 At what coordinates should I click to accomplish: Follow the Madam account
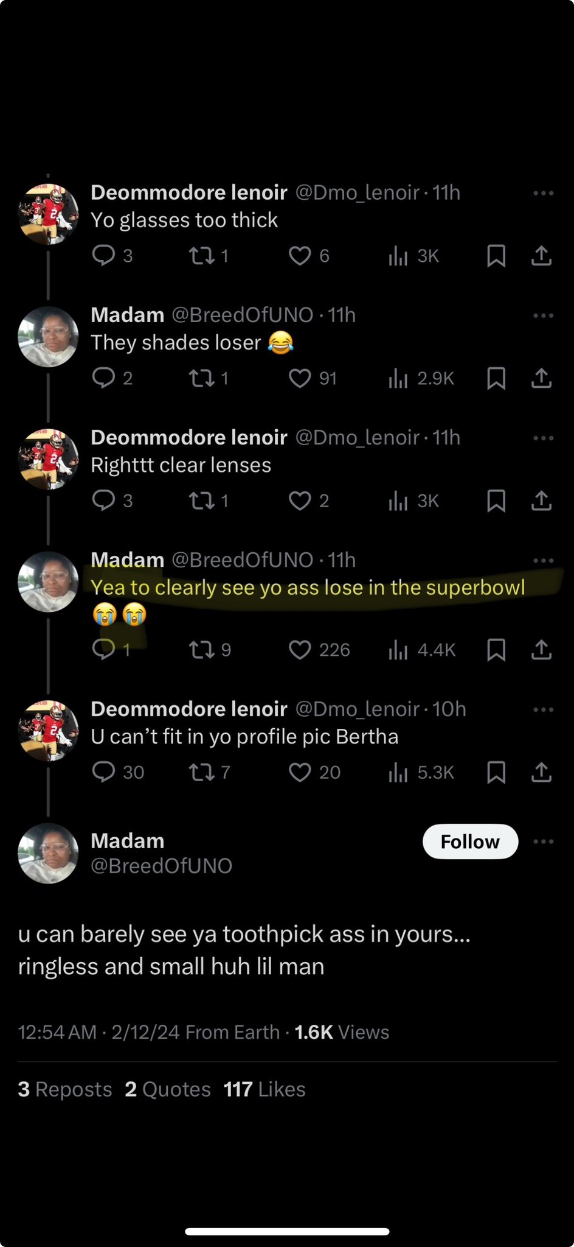coord(470,841)
